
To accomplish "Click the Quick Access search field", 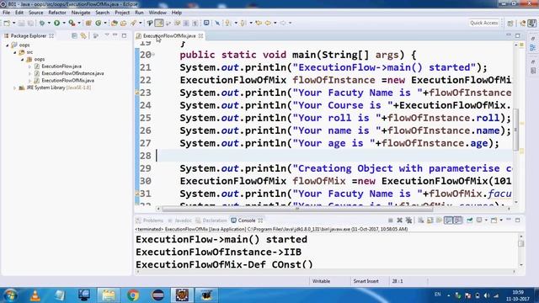I will coord(483,23).
